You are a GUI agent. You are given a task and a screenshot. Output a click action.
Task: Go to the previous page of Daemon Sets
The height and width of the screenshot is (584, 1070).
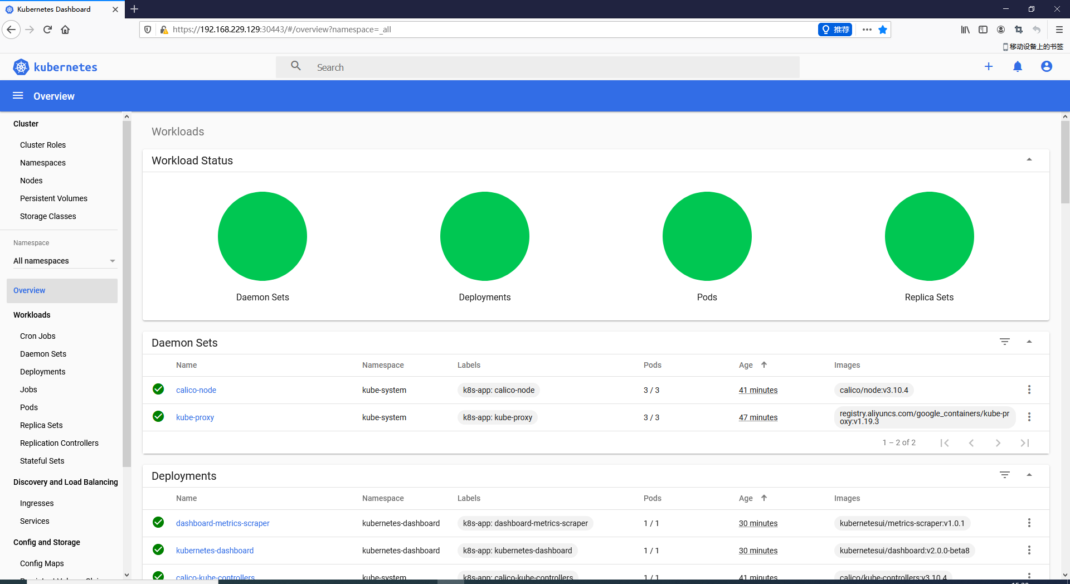coord(971,443)
